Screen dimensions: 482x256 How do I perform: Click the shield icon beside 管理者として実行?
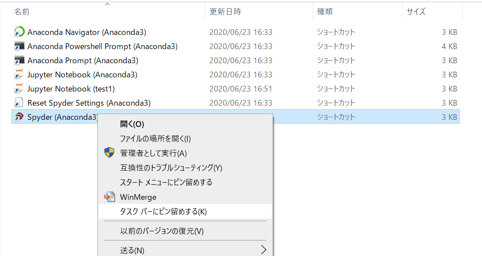point(109,153)
